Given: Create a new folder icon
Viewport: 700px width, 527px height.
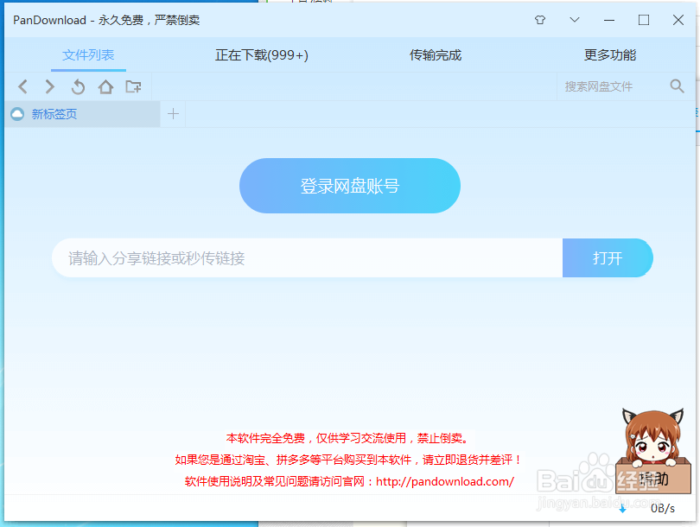Looking at the screenshot, I should pos(133,86).
